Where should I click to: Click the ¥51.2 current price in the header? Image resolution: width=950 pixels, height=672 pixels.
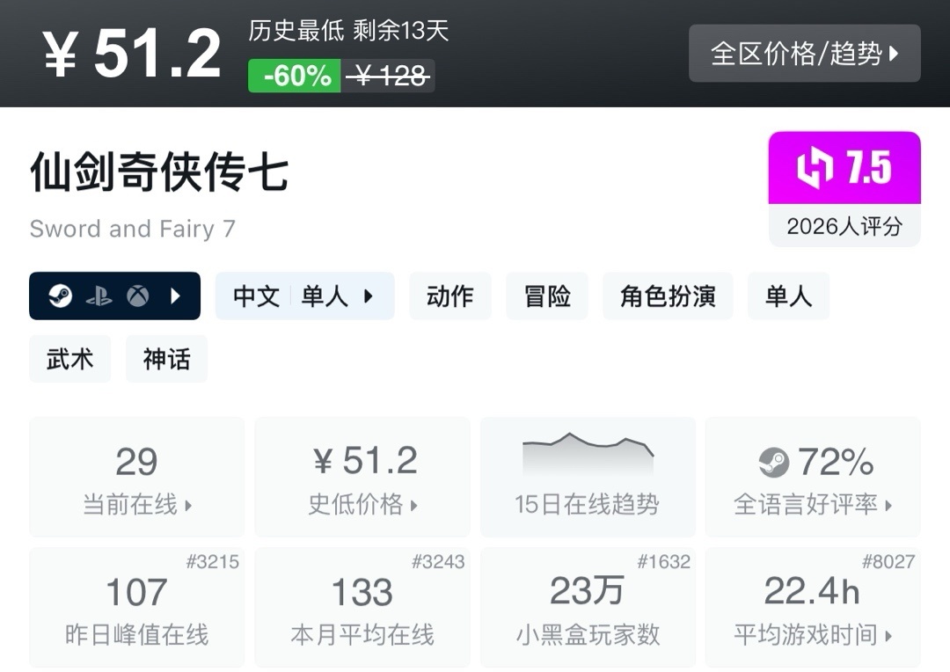tap(131, 54)
